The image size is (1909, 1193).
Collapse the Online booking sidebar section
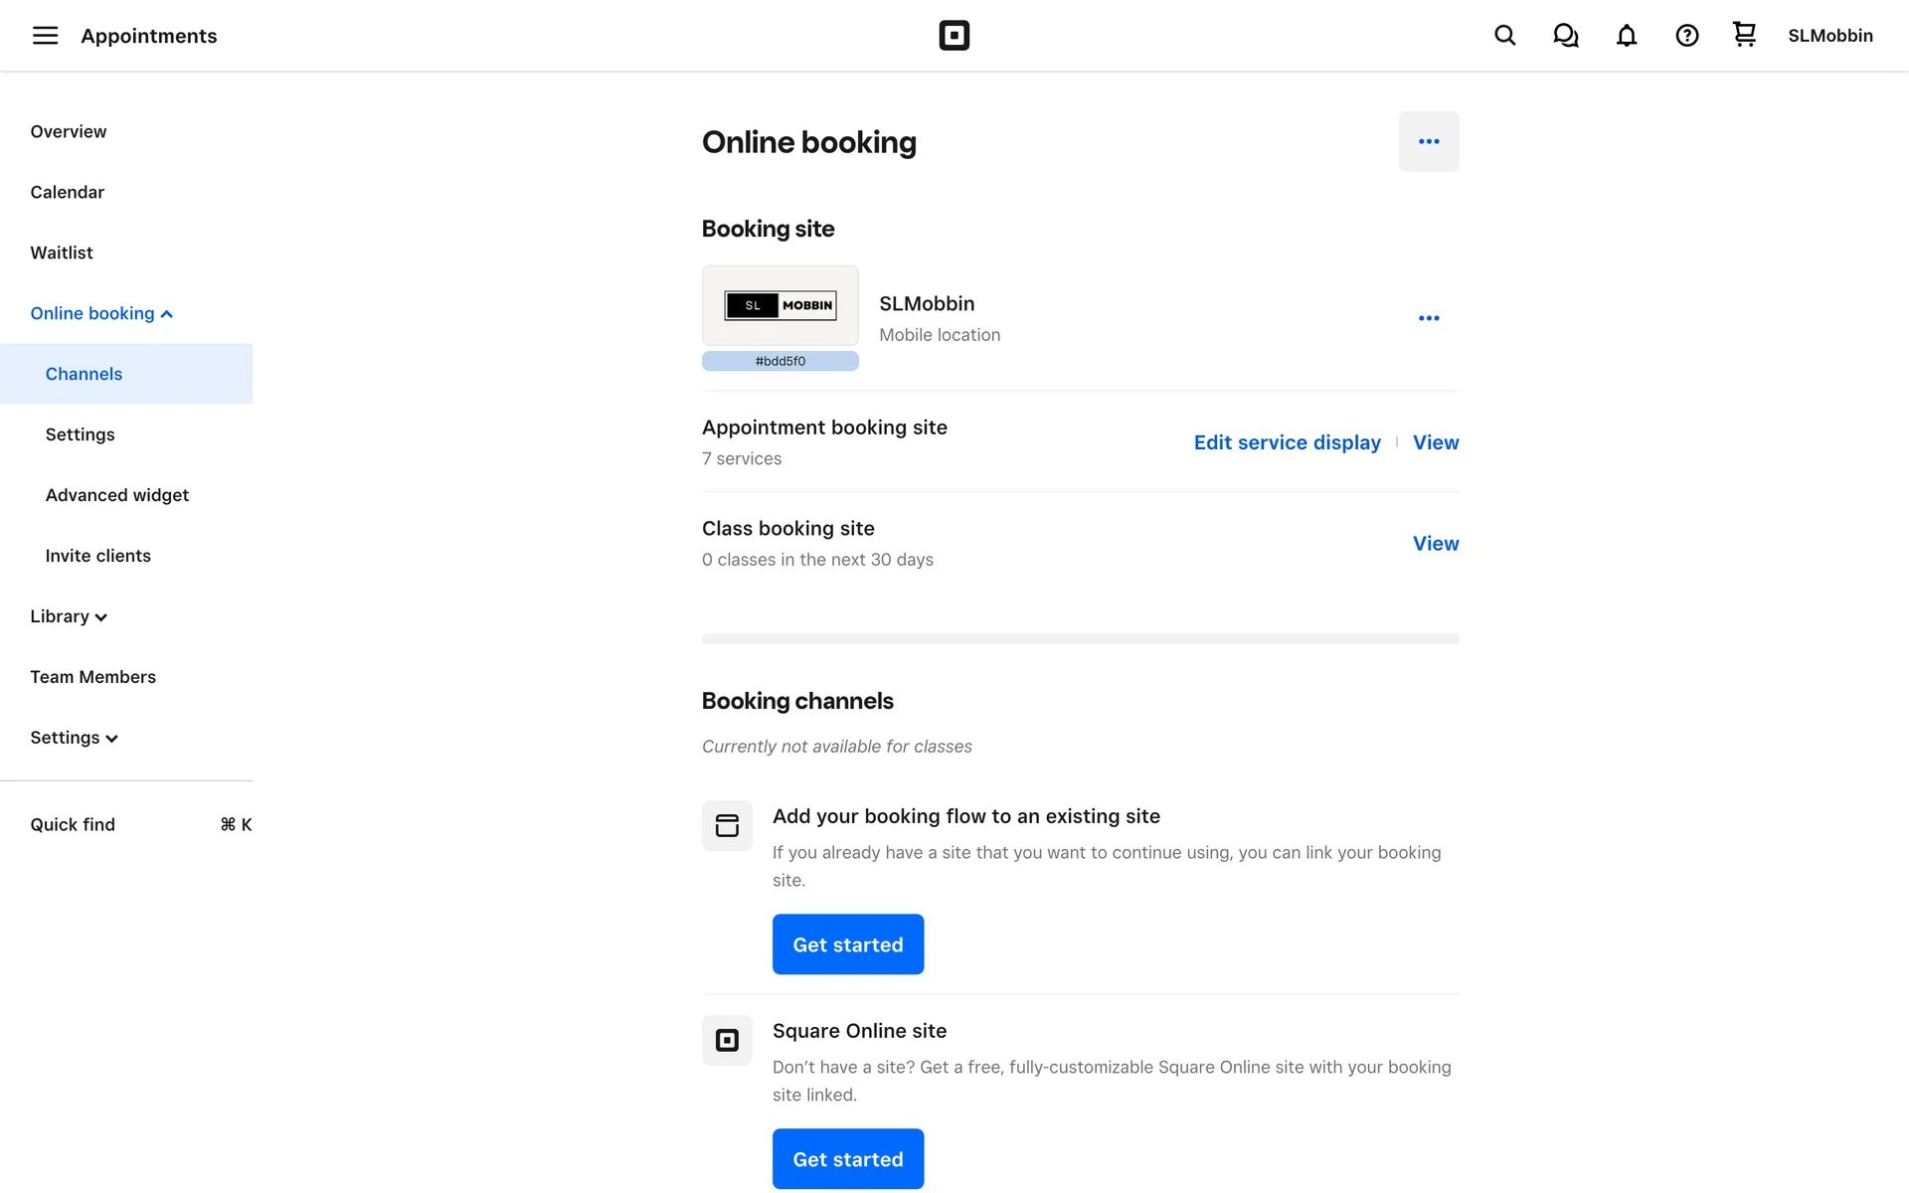tap(101, 313)
